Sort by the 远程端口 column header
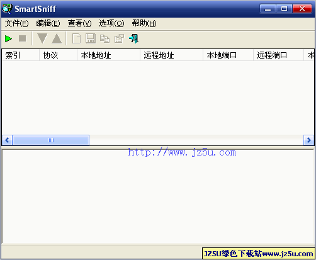 (x=278, y=55)
